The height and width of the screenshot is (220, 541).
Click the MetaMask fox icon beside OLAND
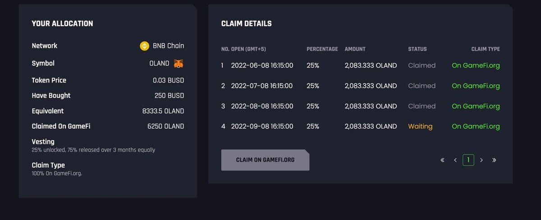pyautogui.click(x=179, y=64)
